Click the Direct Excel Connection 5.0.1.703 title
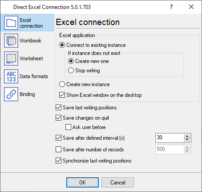Screen dimensions: 202x192 click(x=52, y=7)
